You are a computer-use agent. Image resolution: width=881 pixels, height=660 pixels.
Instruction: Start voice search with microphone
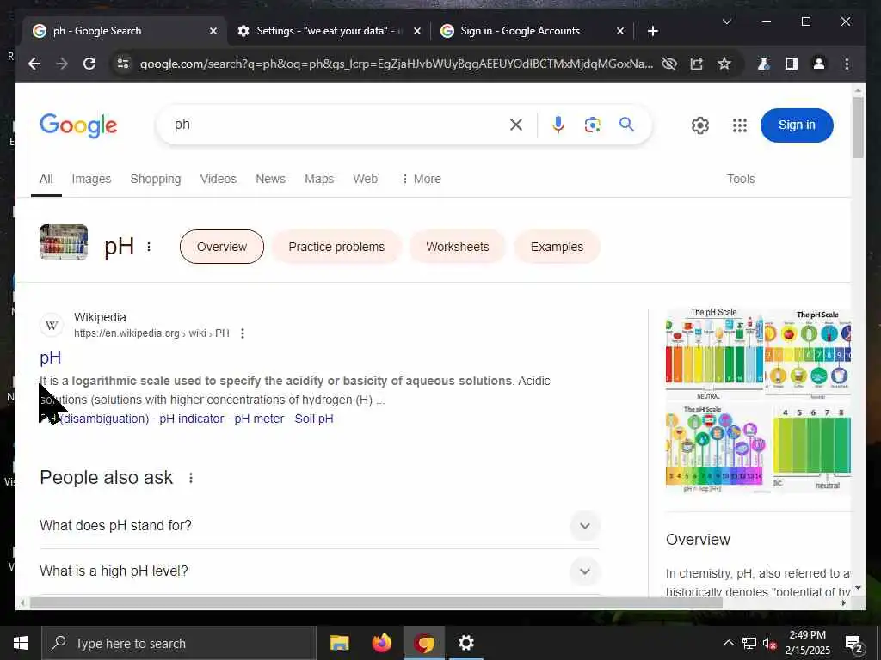point(558,125)
